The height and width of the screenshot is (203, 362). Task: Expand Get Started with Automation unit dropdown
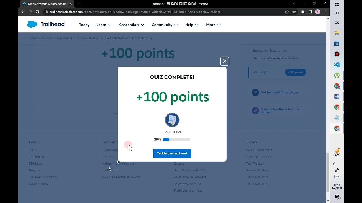129,38
